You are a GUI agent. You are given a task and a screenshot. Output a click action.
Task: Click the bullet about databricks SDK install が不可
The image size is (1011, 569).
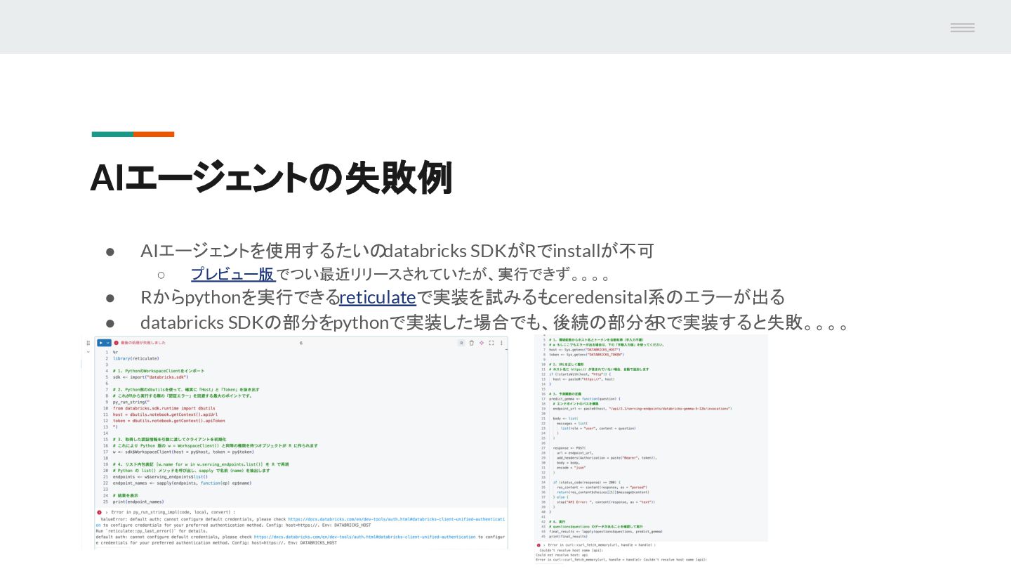tap(397, 250)
